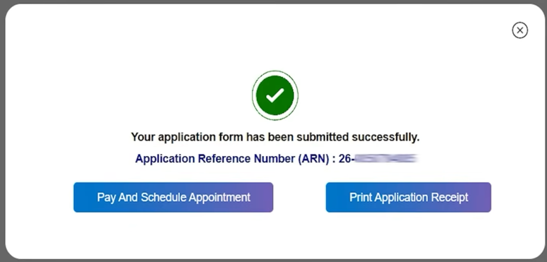Print the application receipt
This screenshot has width=547, height=262.
(x=408, y=197)
